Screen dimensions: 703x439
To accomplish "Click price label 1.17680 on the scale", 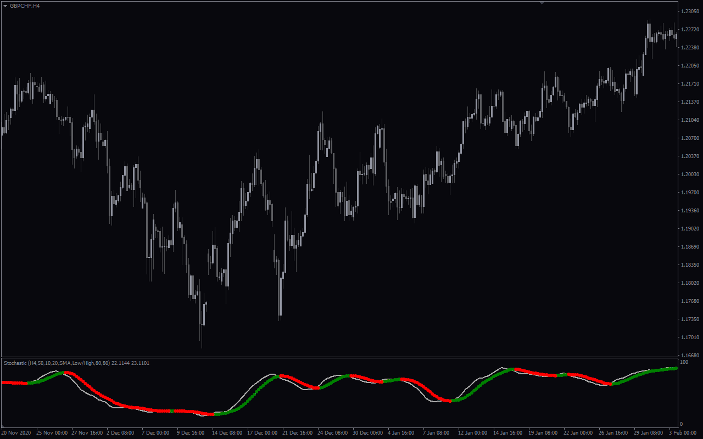I will tap(690, 301).
